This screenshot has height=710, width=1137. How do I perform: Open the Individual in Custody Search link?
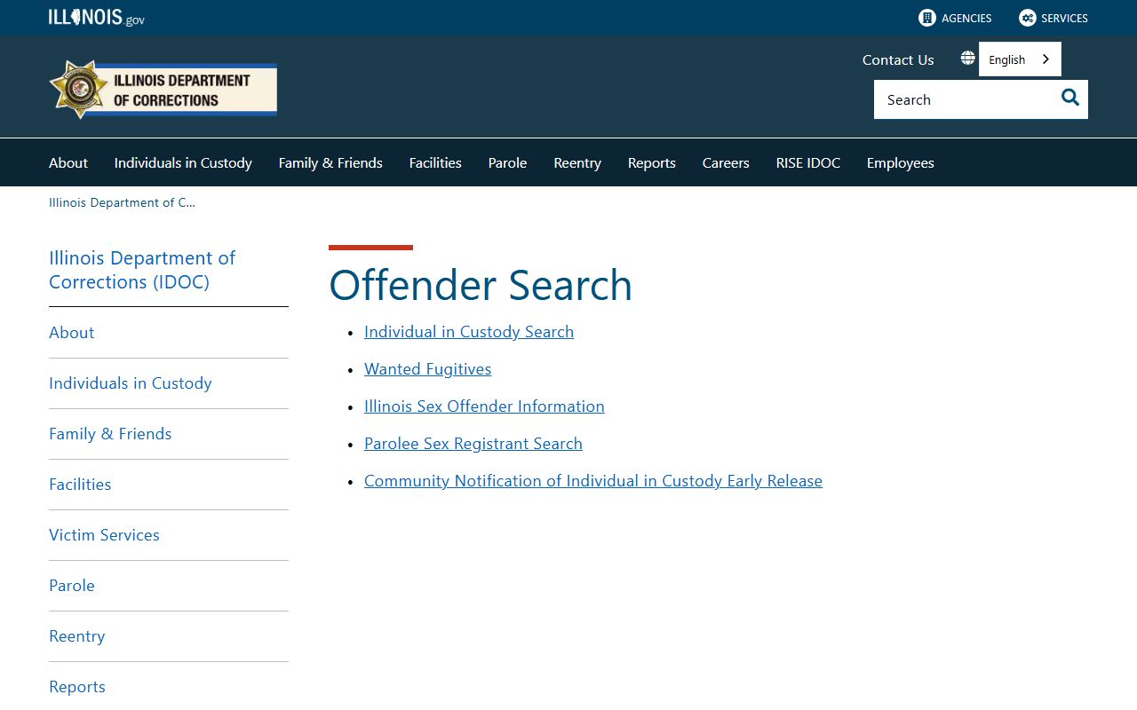click(469, 331)
